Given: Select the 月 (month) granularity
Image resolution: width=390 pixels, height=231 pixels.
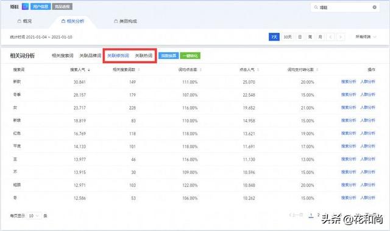Looking at the screenshot, I should (x=321, y=37).
